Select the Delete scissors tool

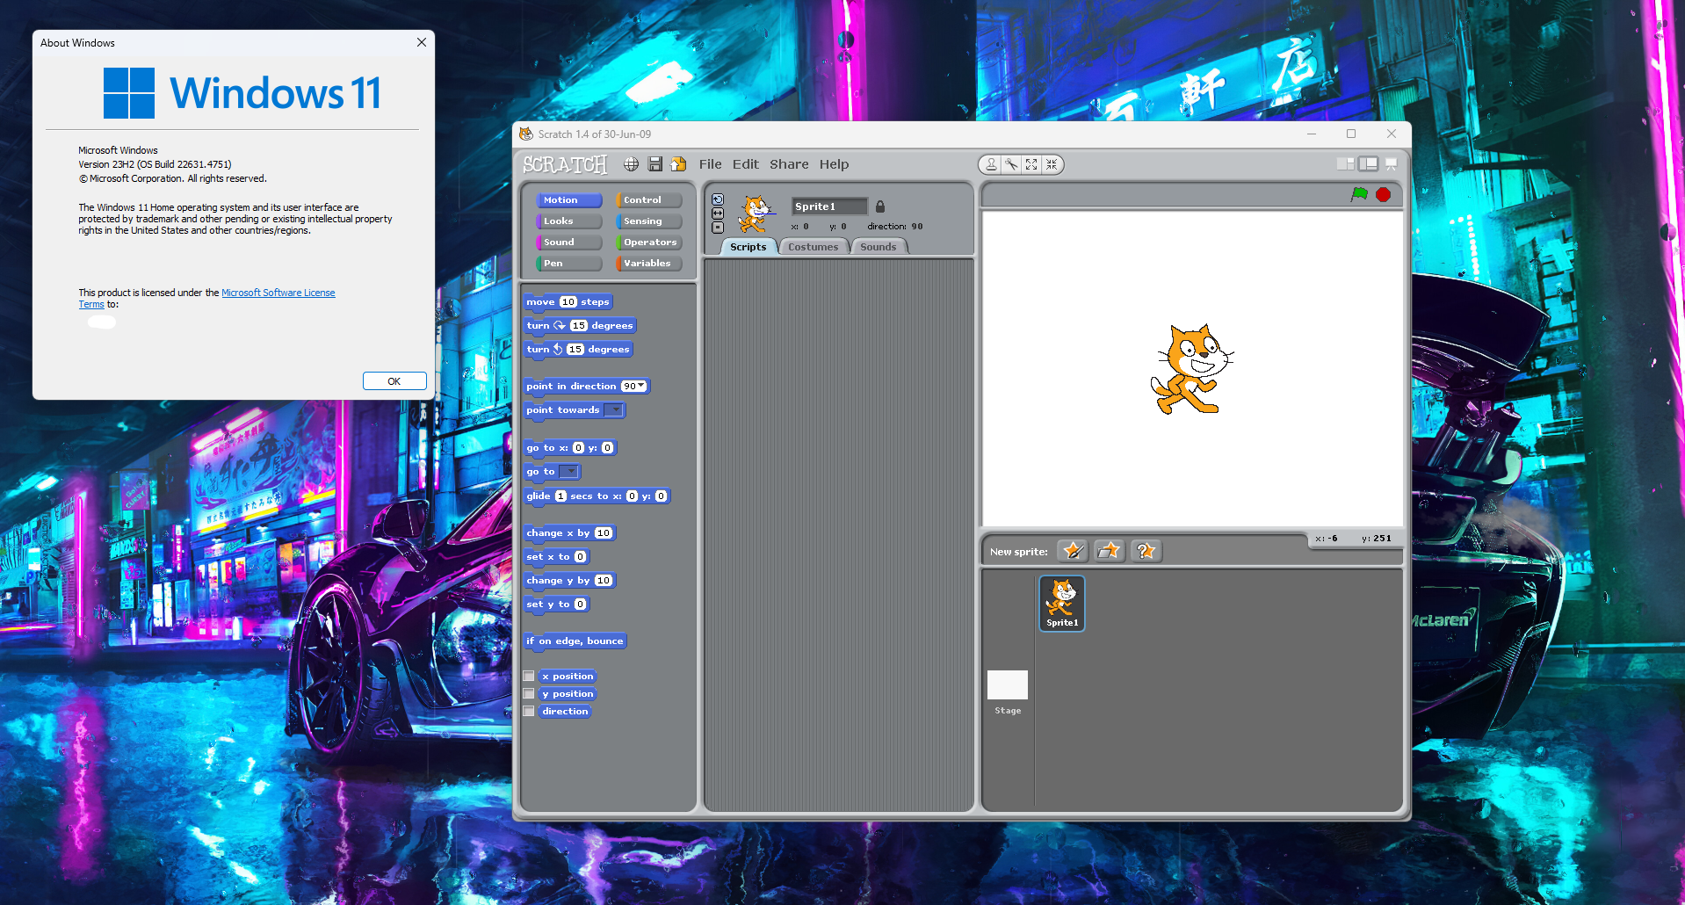tap(1011, 164)
